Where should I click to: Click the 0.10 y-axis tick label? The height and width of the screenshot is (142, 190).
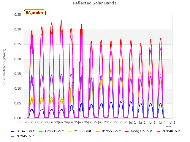click(18, 89)
